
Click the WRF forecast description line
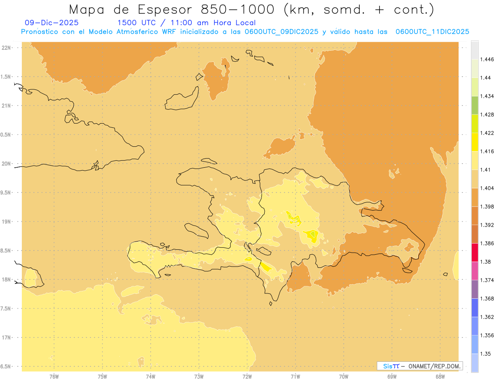point(245,32)
